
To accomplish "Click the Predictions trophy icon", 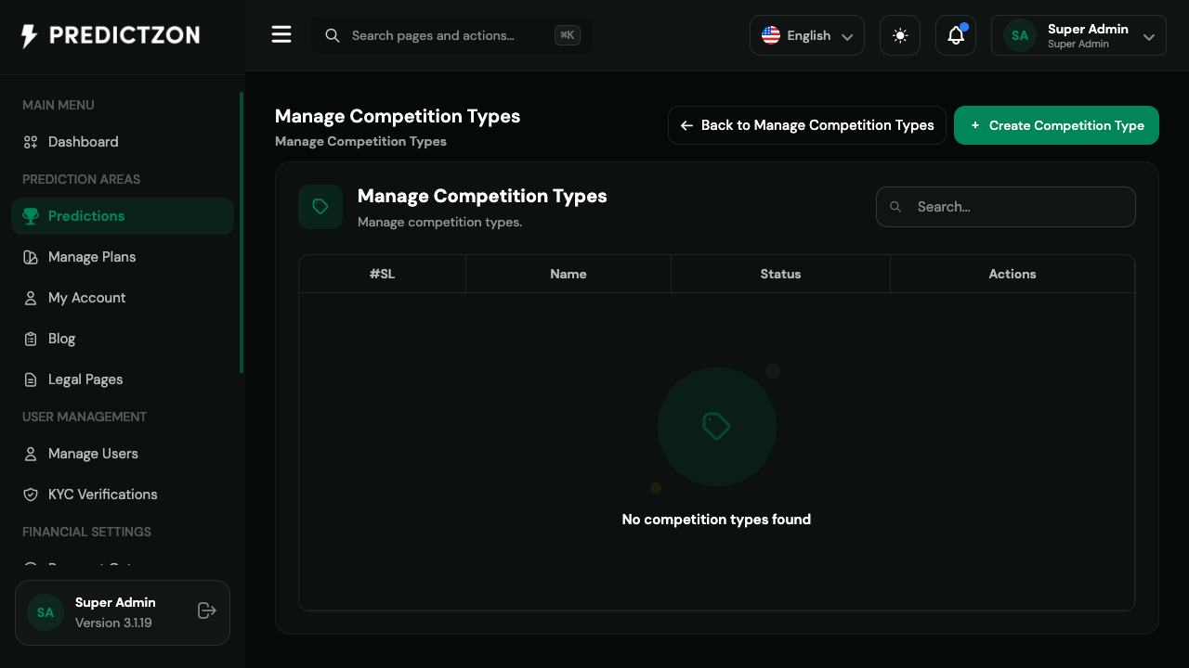I will pos(31,216).
